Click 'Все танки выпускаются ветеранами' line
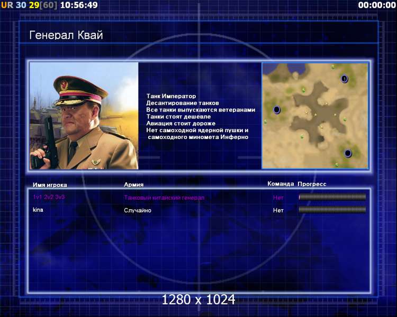 [x=201, y=110]
